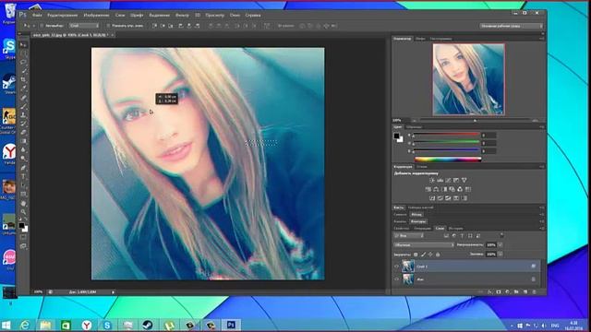Add a Vibrance adjustment layer
The height and width of the screenshot is (332, 591).
point(464,181)
